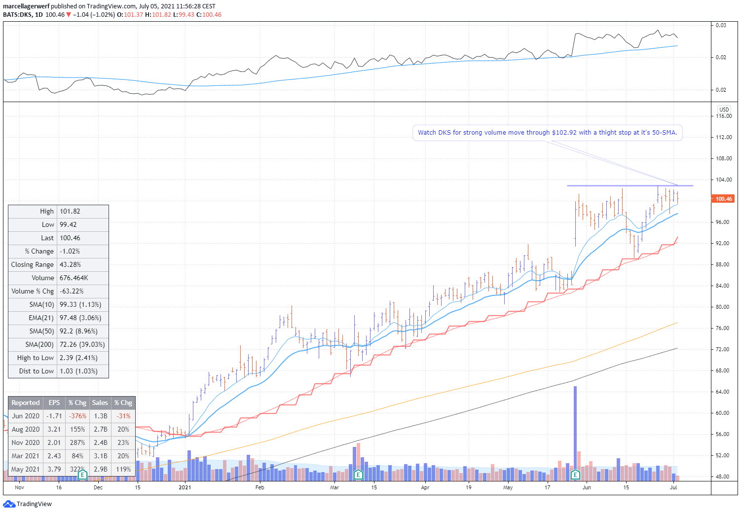
Task: Select the May 2021 row in earnings table
Action: point(72,469)
